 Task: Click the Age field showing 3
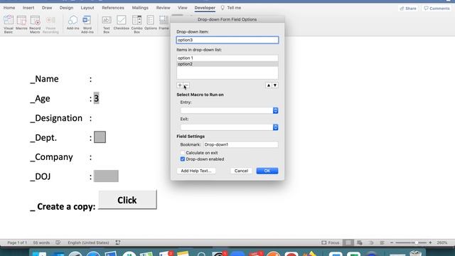pyautogui.click(x=97, y=98)
